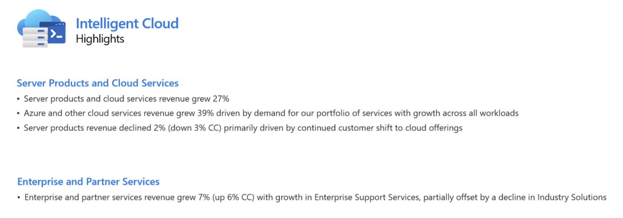This screenshot has height=218, width=623.
Task: Select the Intelligent Cloud title
Action: (127, 23)
